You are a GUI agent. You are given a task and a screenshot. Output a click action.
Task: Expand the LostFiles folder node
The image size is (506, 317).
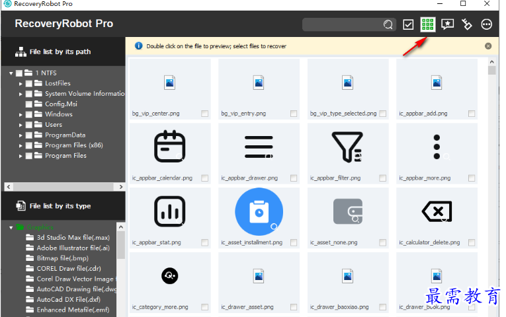point(21,84)
